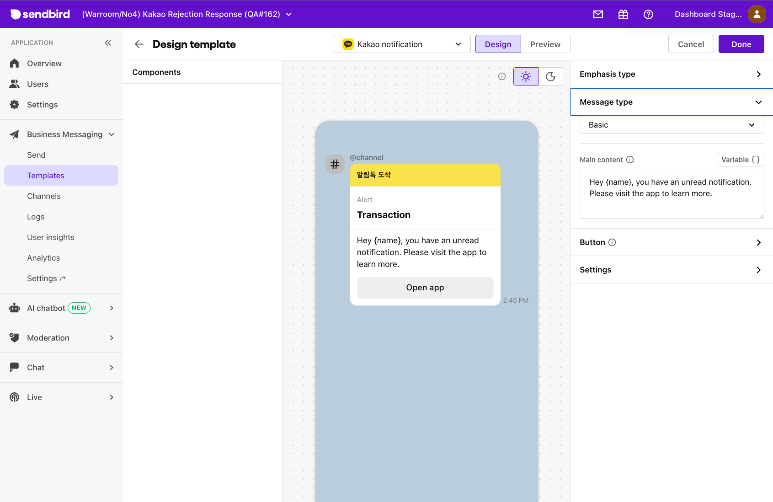The height and width of the screenshot is (502, 773).
Task: Click the Open app preview button
Action: [425, 288]
